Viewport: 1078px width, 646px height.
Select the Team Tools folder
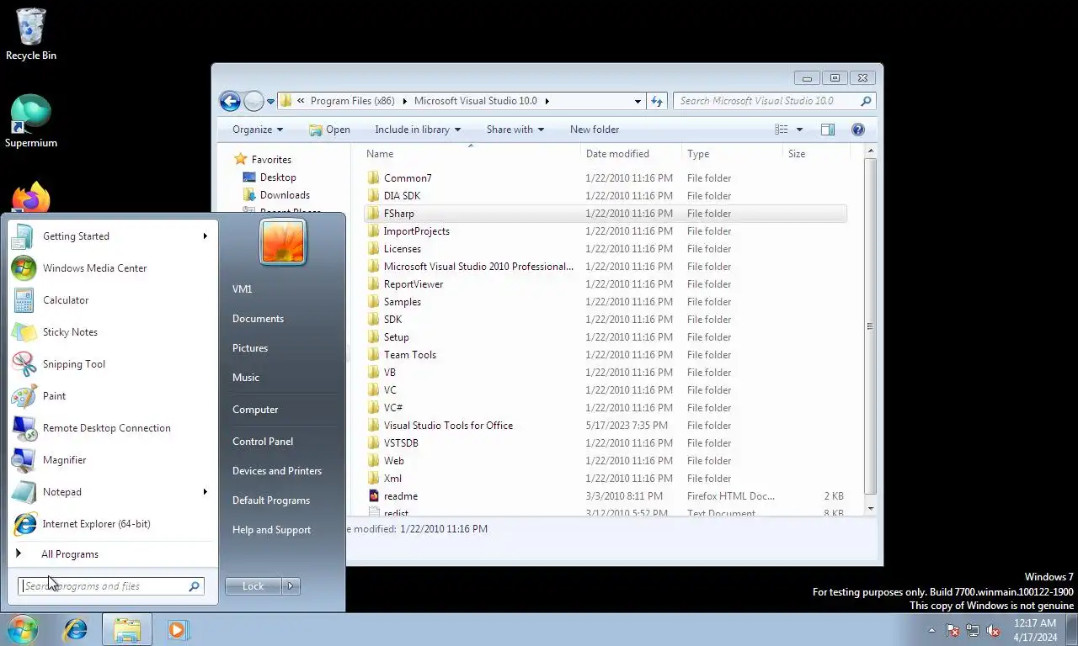[x=410, y=355]
